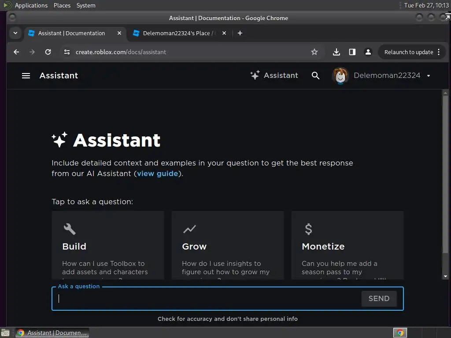The height and width of the screenshot is (338, 451).
Task: Click the address bar URL field
Action: click(x=190, y=52)
